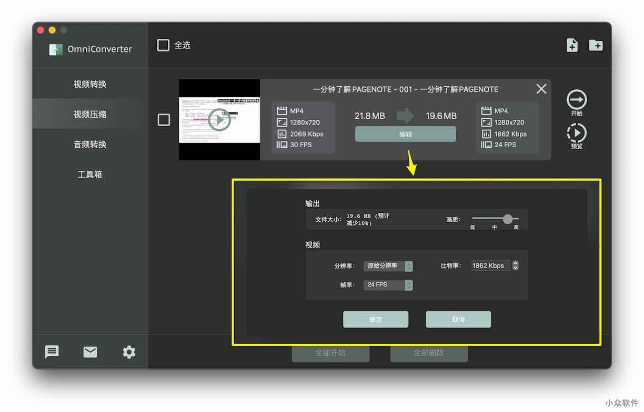
Task: Open settings via the gear icon
Action: pos(129,352)
